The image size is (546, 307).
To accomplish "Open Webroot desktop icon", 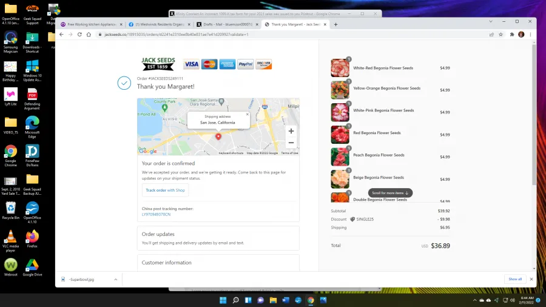I will (10, 268).
